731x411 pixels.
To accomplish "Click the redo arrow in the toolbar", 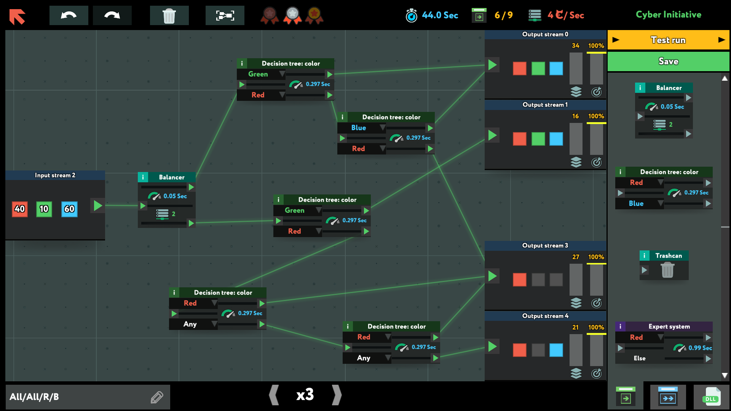I will click(x=112, y=15).
